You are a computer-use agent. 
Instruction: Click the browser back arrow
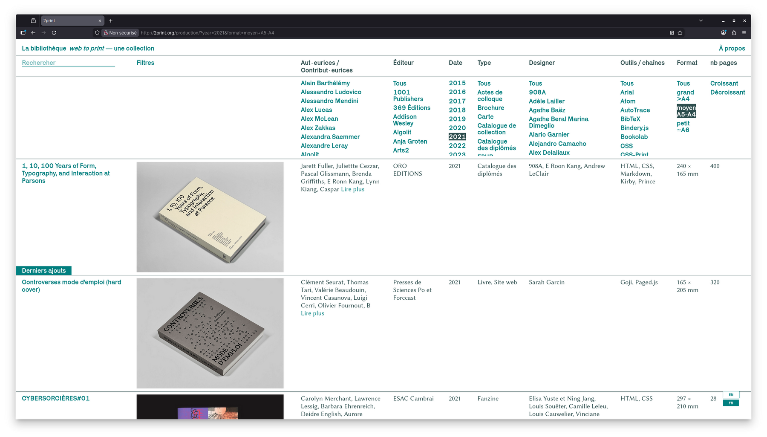point(33,33)
